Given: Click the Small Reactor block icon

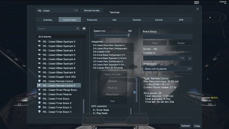Looking at the screenshot, I should [39, 94].
